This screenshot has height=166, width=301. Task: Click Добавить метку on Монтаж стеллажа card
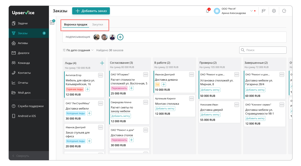click(165, 108)
